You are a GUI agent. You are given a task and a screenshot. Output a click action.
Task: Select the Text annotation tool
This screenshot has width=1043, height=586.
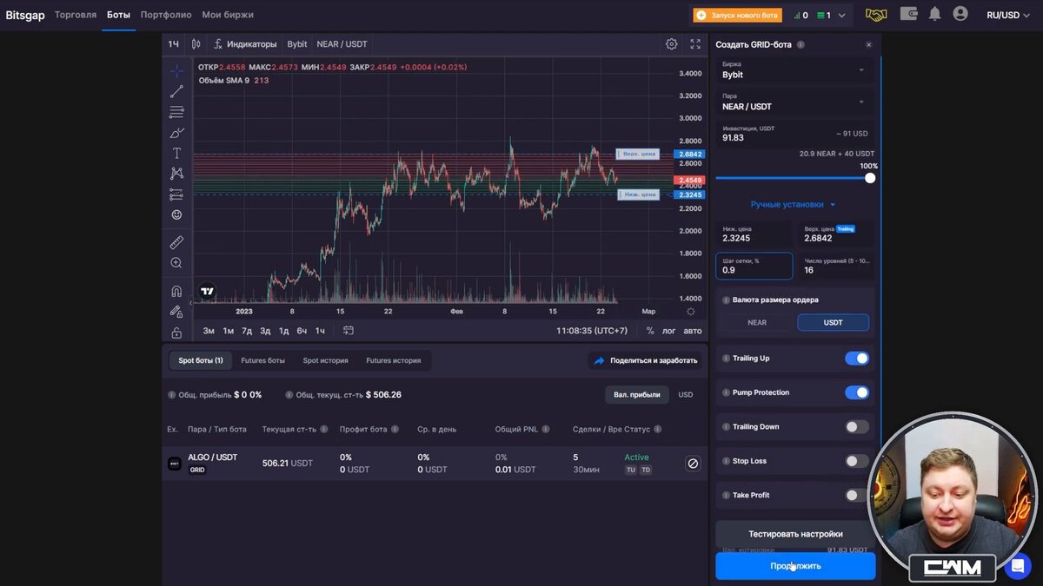[176, 153]
